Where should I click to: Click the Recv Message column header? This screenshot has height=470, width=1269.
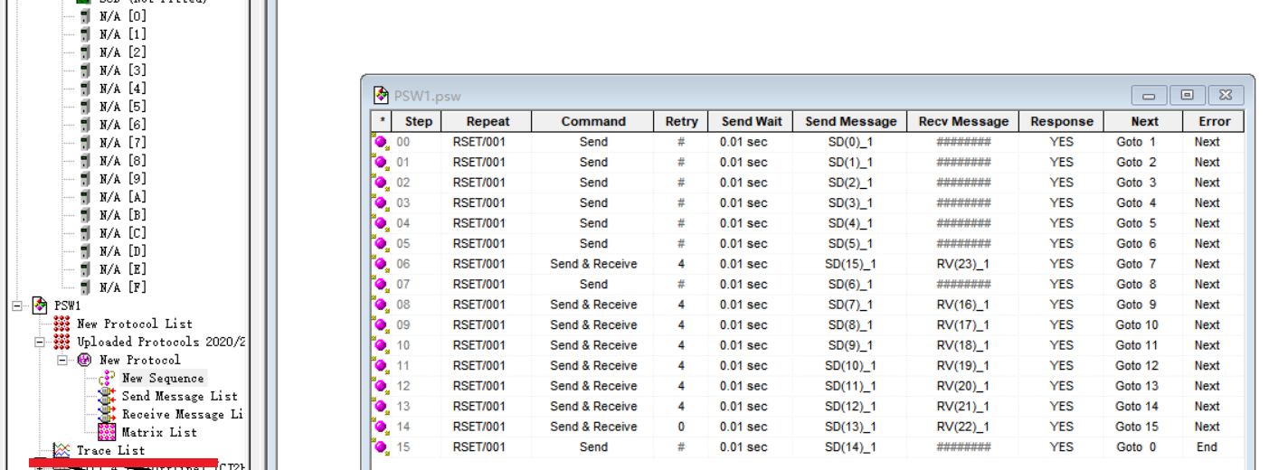coord(963,121)
